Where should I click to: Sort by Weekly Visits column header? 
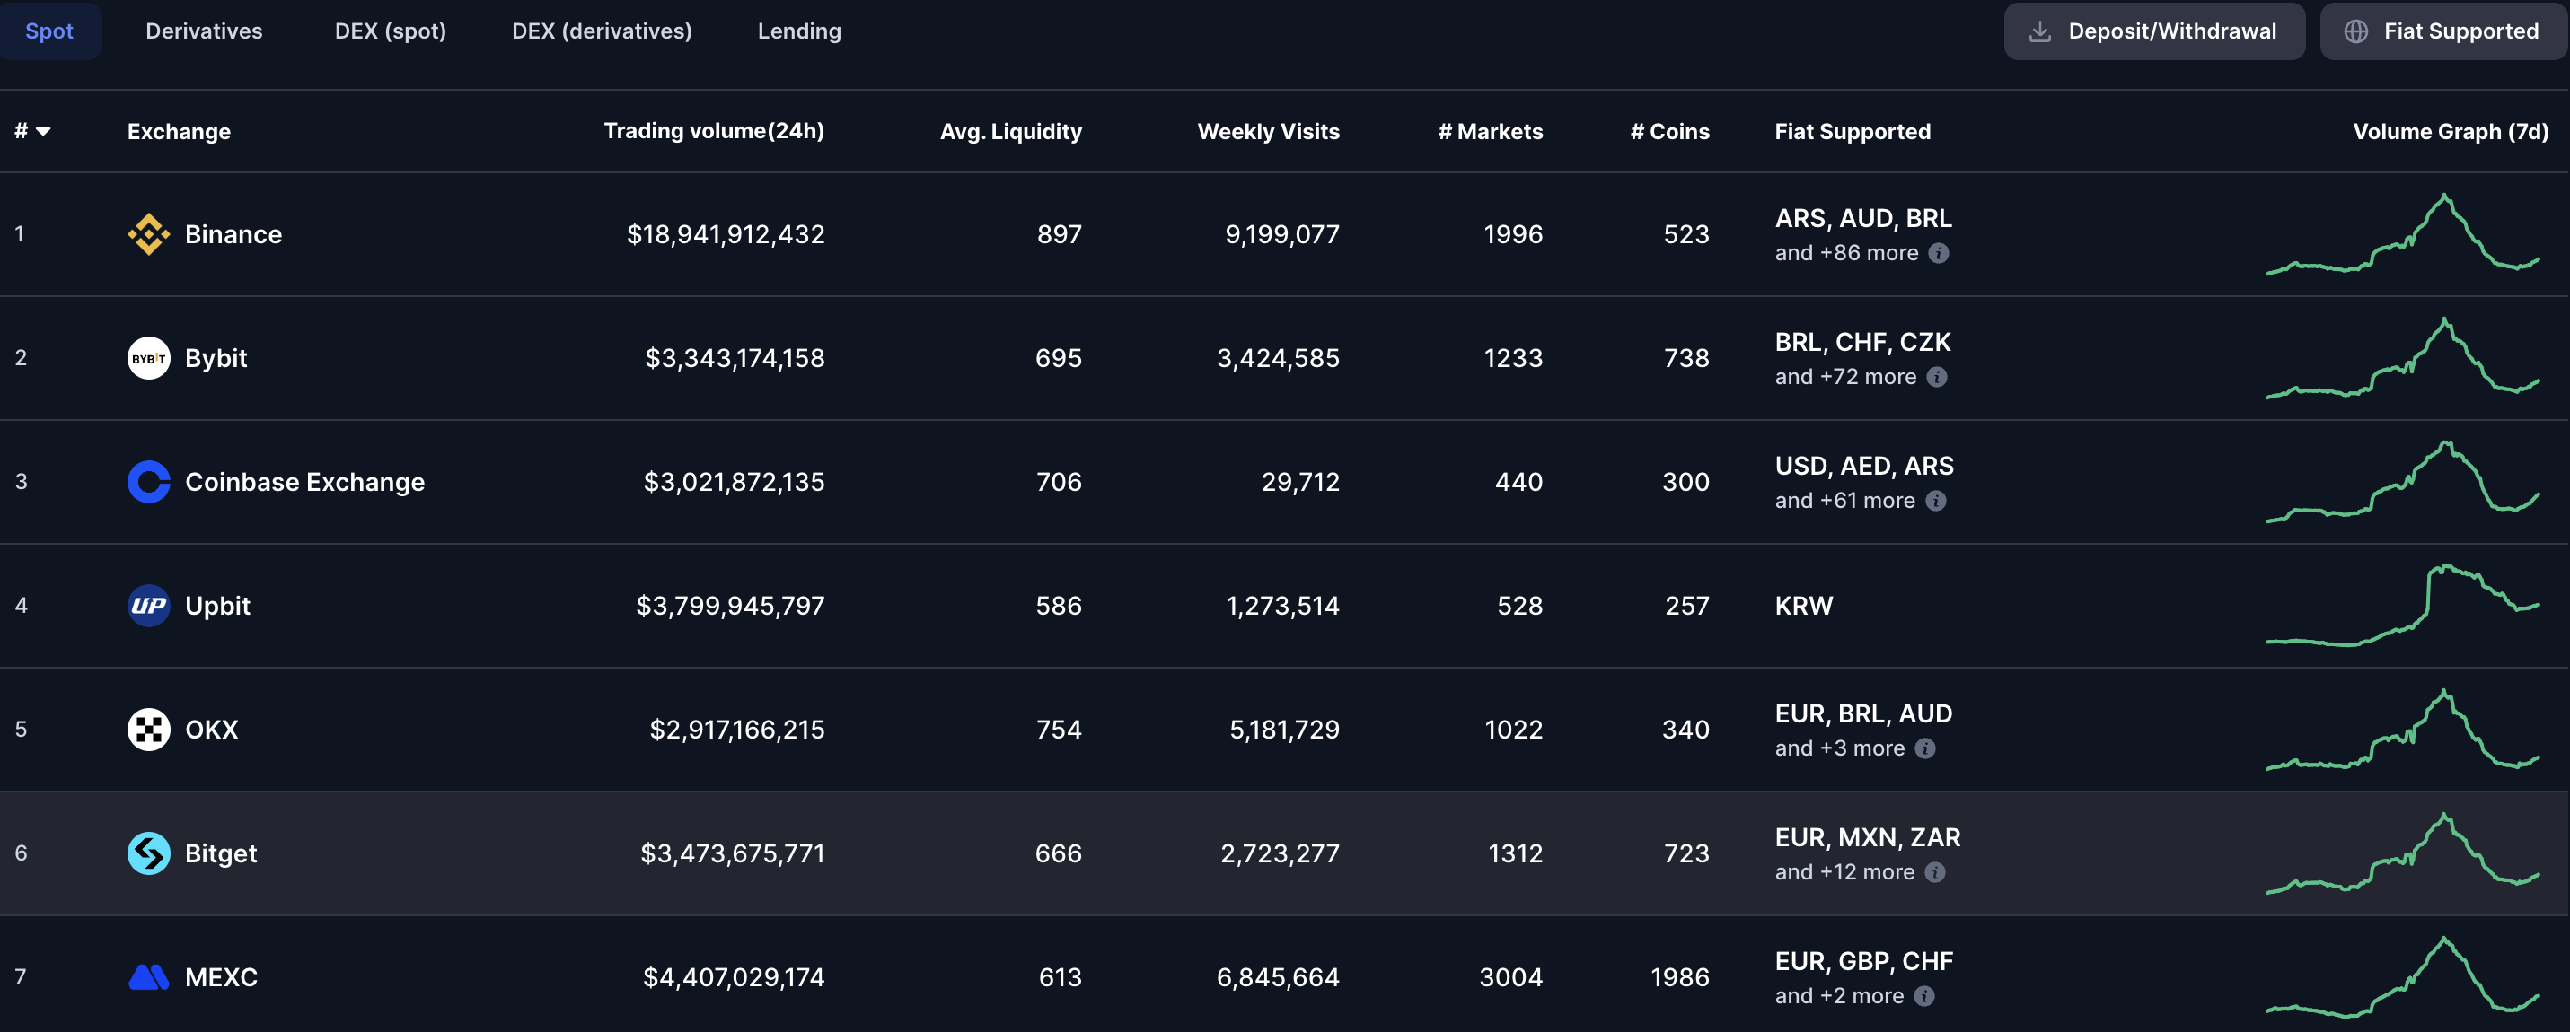(1268, 132)
